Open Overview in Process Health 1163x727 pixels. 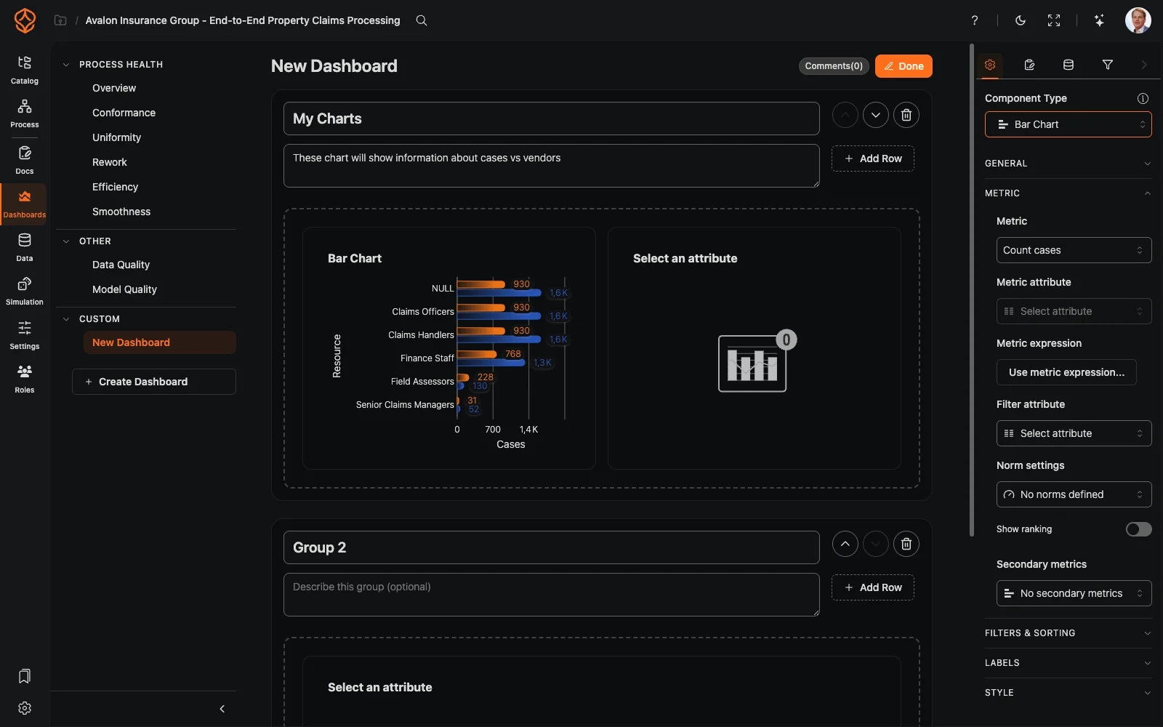pyautogui.click(x=114, y=88)
